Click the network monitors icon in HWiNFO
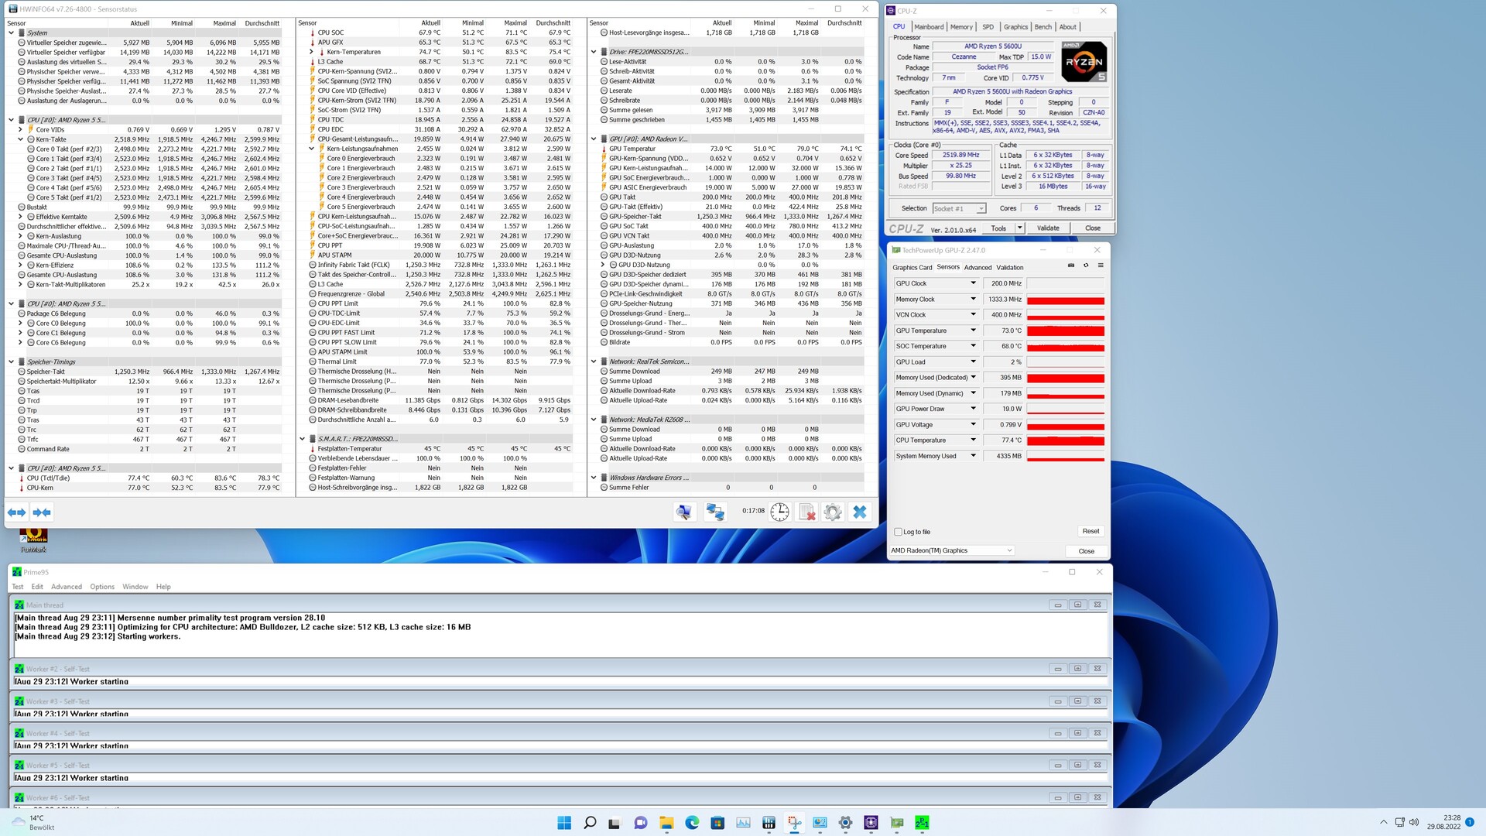Screen dimensions: 1486x836 [x=715, y=512]
